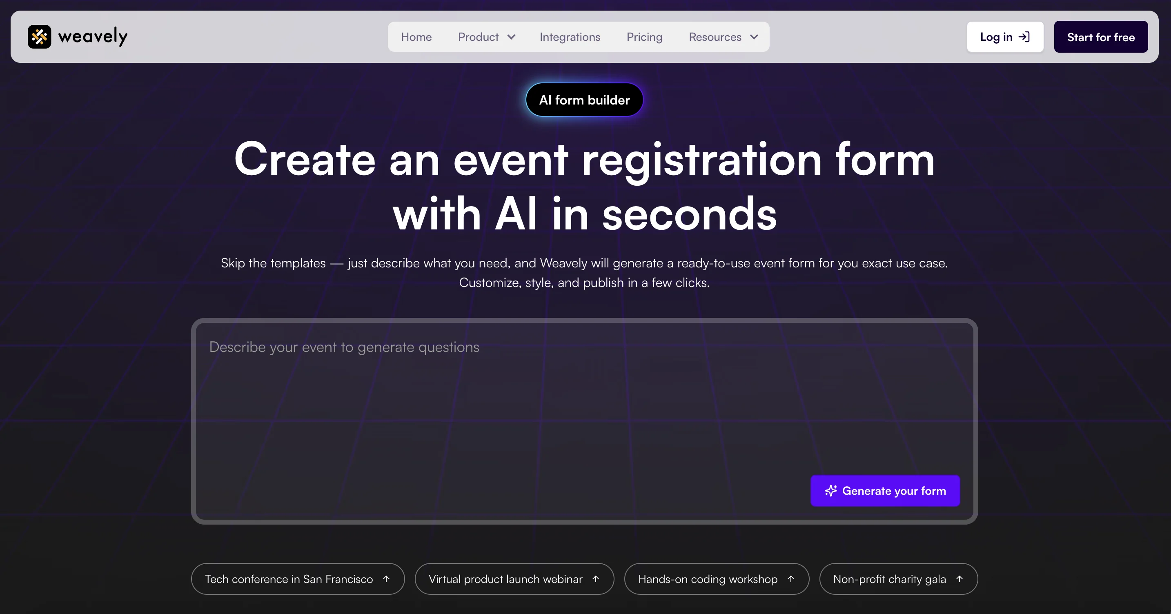Click the AI form builder badge
This screenshot has width=1171, height=614.
pyautogui.click(x=584, y=100)
